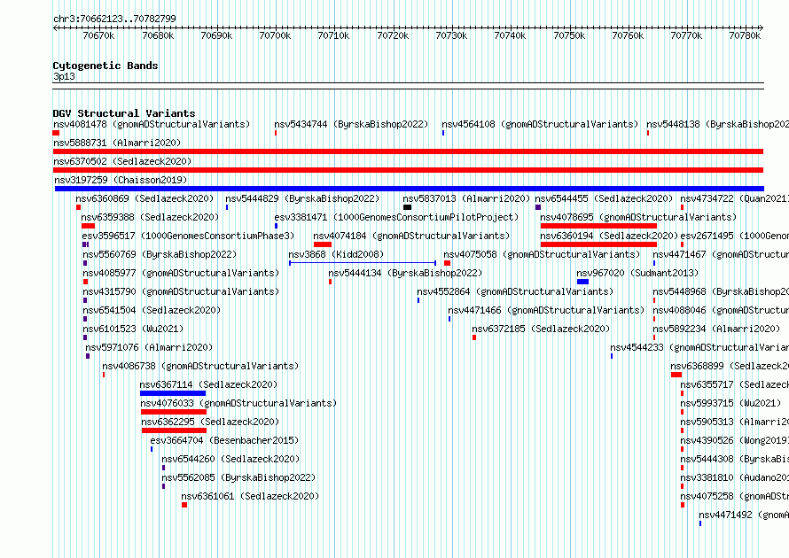This screenshot has height=558, width=789.
Task: Click the purple glyph under nsv6544455
Action: tap(538, 207)
